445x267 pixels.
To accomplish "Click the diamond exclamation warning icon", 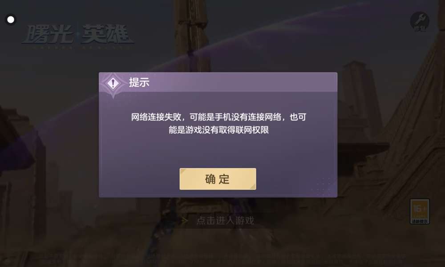I will coord(113,83).
